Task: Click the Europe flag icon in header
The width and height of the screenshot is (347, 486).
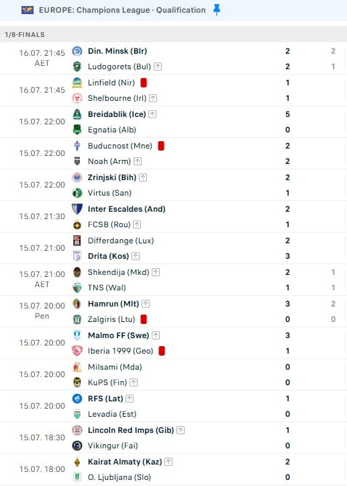Action: (x=28, y=10)
